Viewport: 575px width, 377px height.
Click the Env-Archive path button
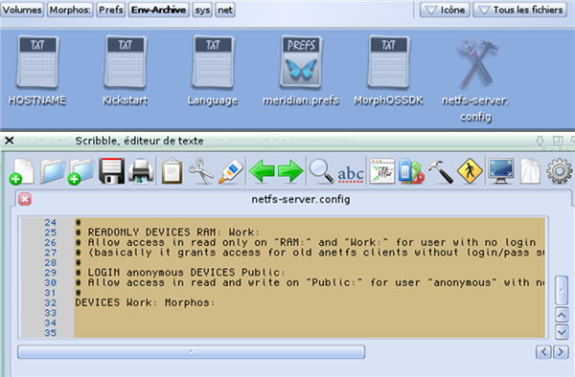[x=159, y=10]
